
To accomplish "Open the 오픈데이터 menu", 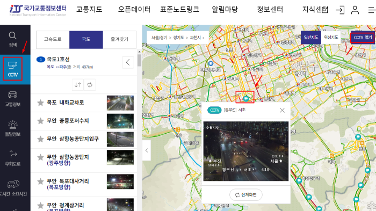I will [x=134, y=9].
